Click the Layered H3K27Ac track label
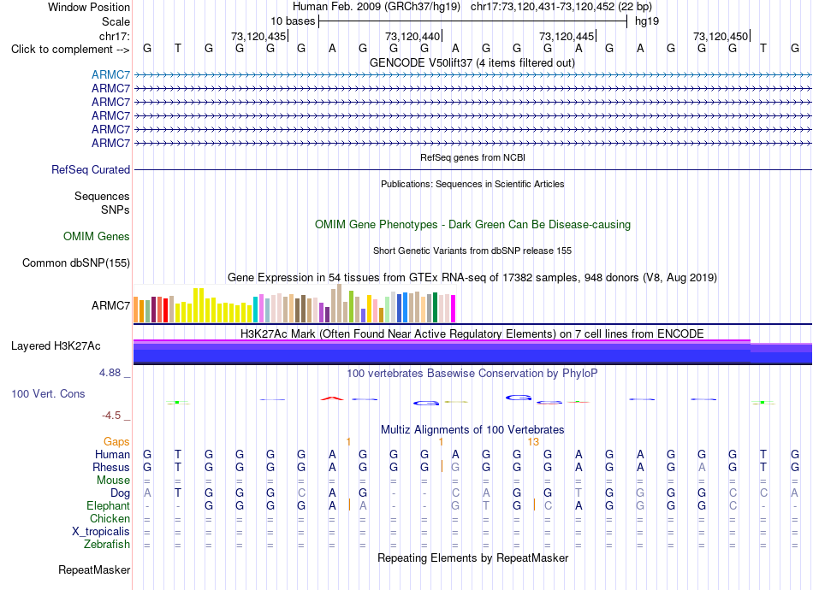 point(56,346)
